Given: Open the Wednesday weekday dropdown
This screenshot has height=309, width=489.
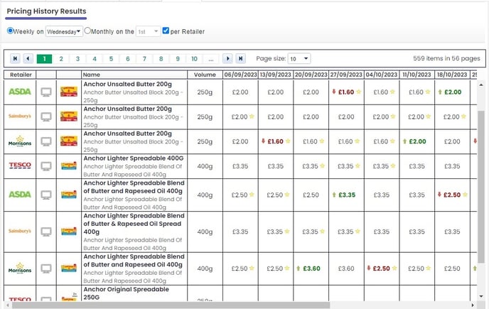Looking at the screenshot, I should pyautogui.click(x=64, y=31).
